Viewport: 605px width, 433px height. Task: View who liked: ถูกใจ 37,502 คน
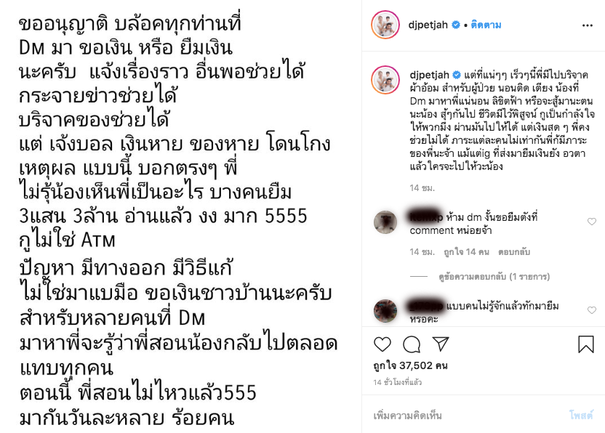coord(411,365)
